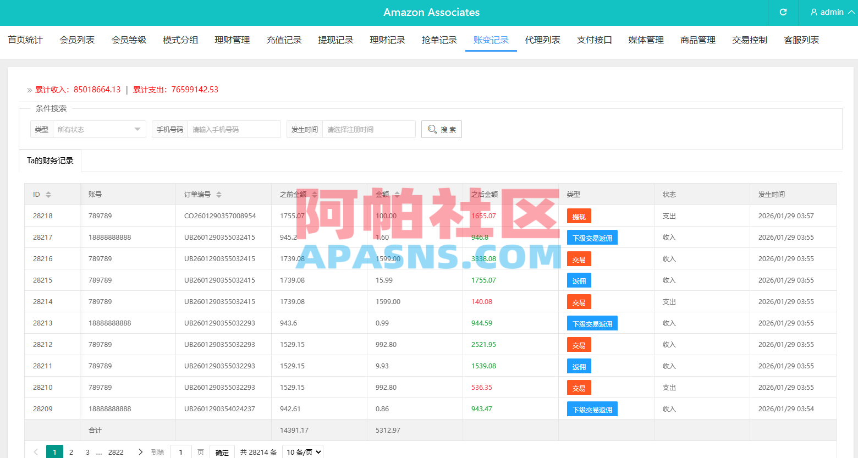Click the 提现 tag in row 28218
858x458 pixels.
579,216
